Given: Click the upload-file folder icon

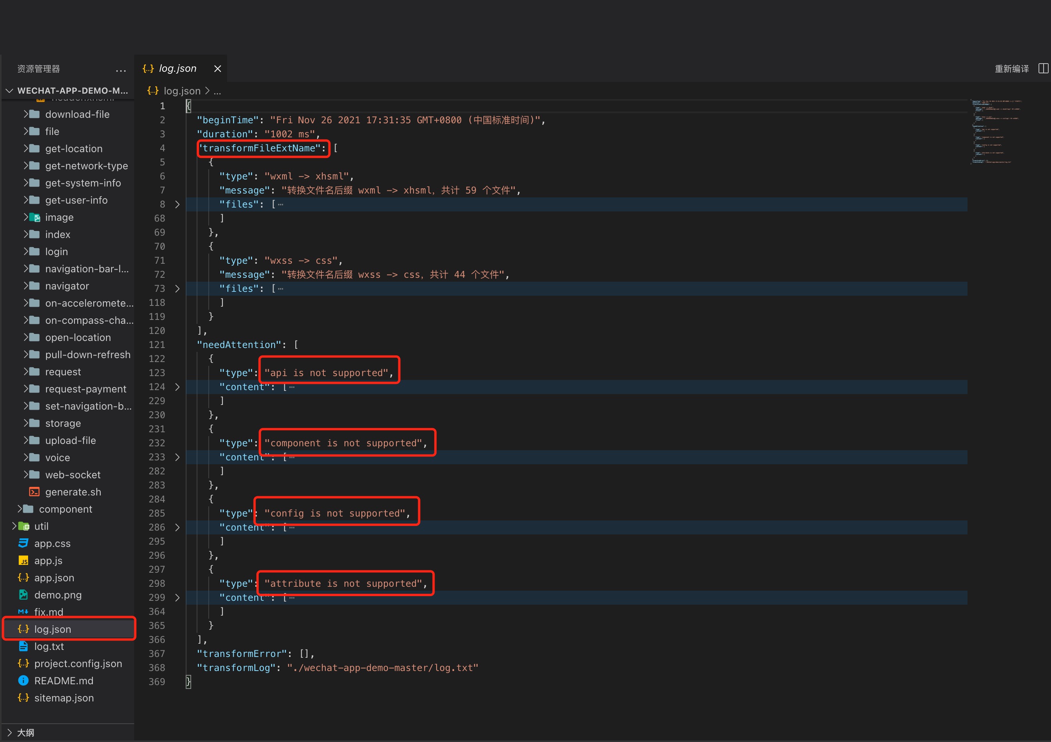Looking at the screenshot, I should point(35,440).
